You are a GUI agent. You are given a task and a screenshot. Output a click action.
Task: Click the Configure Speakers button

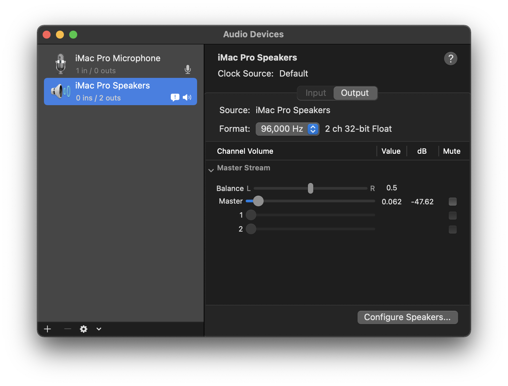click(x=407, y=317)
